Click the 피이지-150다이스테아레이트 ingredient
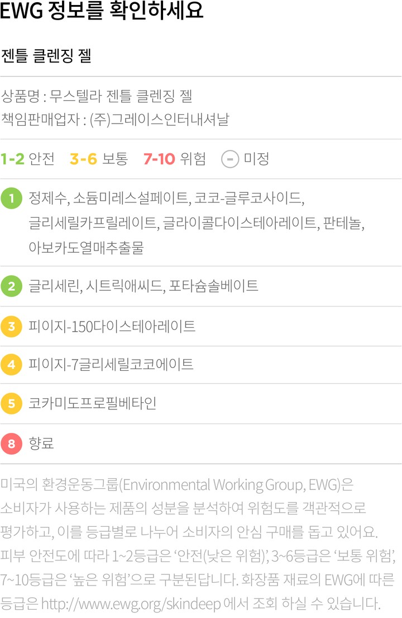402x618 pixels. click(x=112, y=326)
